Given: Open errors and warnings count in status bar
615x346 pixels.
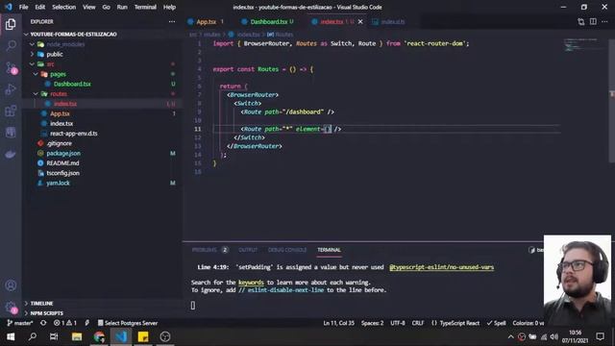Looking at the screenshot, I should (65, 323).
